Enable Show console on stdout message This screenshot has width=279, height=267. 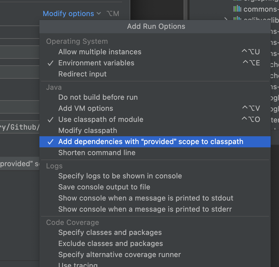click(146, 198)
